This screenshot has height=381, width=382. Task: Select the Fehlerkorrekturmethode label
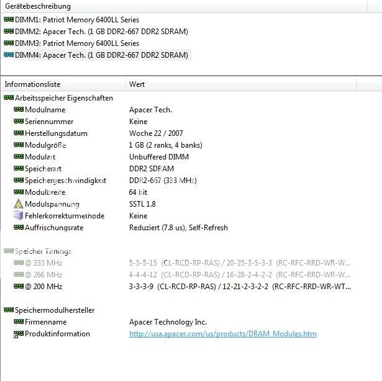[x=65, y=216]
